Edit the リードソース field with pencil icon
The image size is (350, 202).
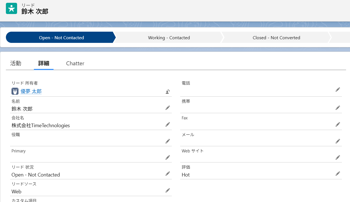coord(168,191)
